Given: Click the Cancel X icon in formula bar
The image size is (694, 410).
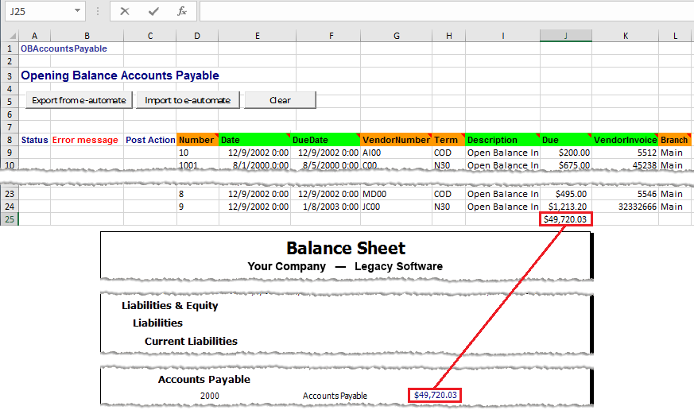Looking at the screenshot, I should point(125,11).
